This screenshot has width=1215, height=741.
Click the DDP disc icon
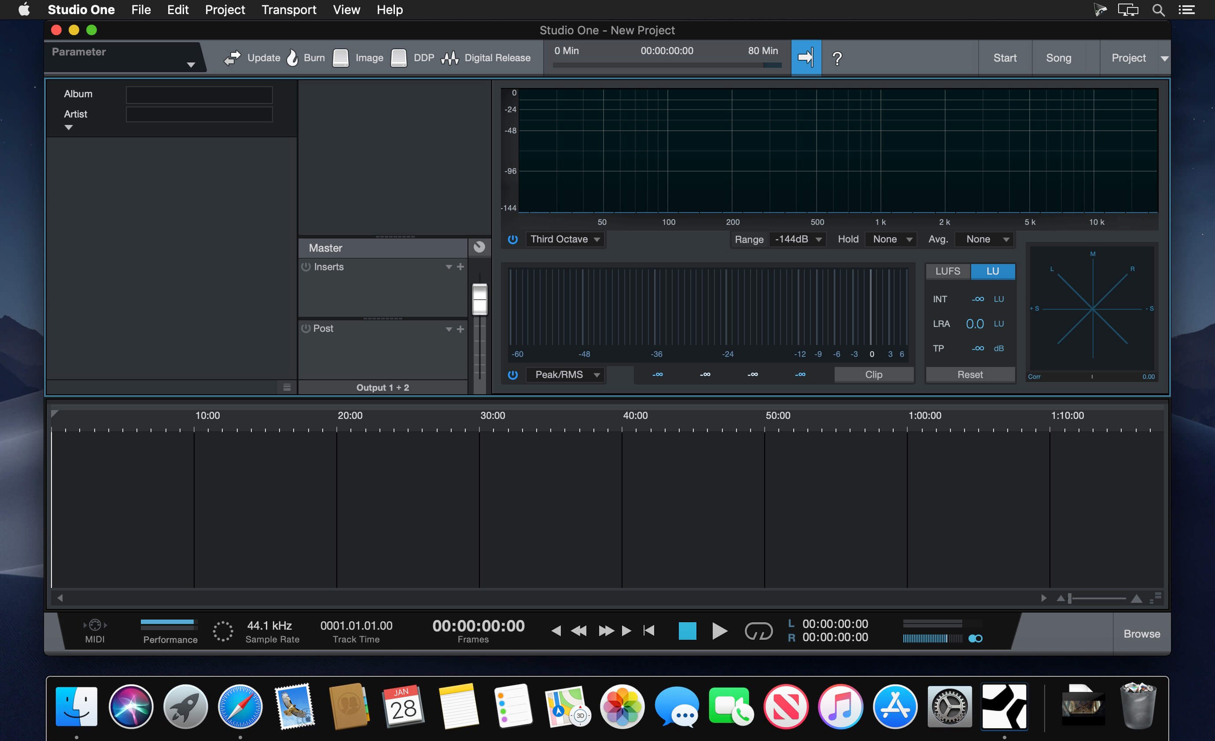tap(399, 58)
